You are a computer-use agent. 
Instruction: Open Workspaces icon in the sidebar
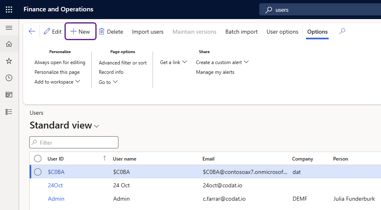(9, 95)
